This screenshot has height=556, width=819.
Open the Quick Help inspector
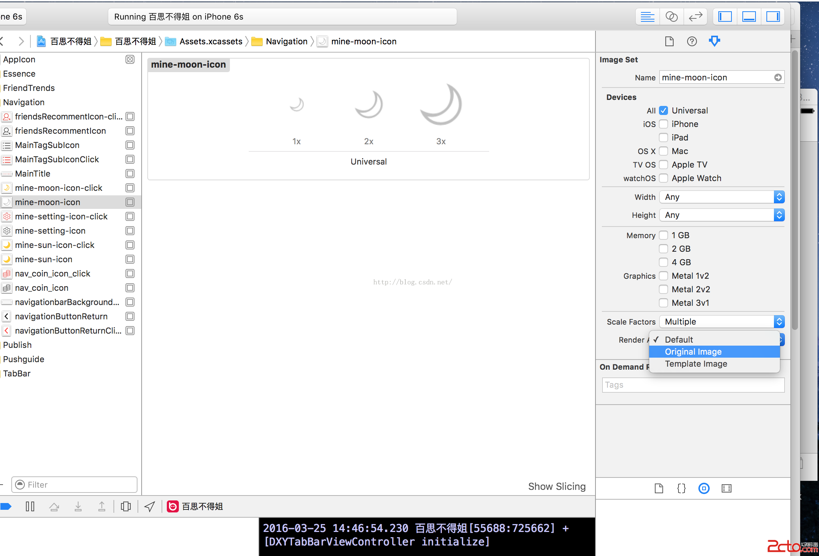pos(692,41)
